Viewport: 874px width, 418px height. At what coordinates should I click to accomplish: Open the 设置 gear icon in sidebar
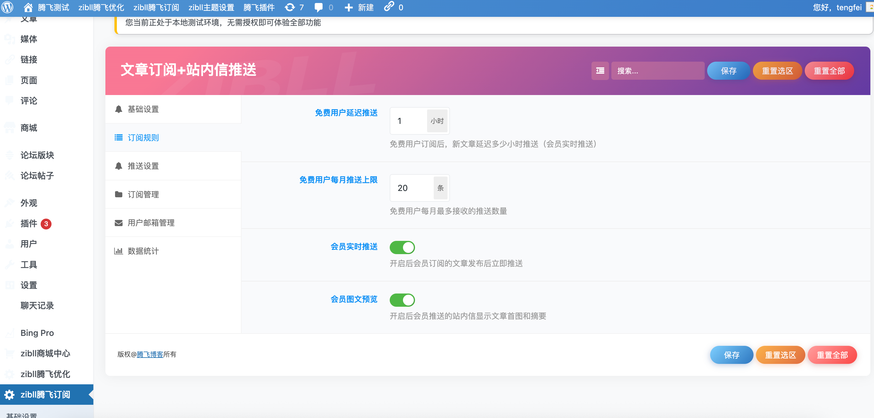click(9, 285)
